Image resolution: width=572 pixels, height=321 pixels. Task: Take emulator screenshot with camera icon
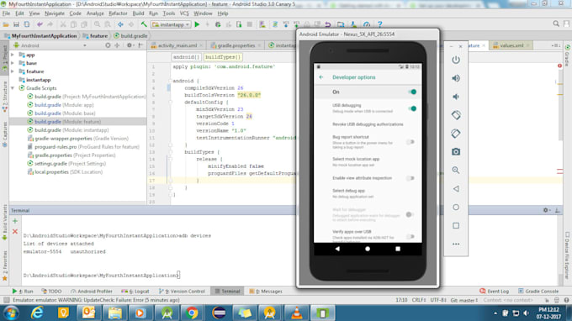(456, 151)
